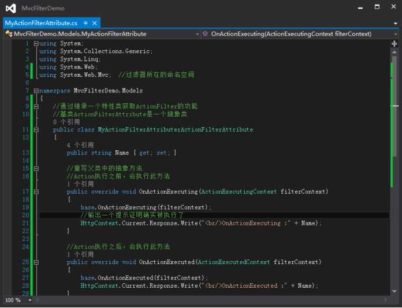Open the document tab overflow dropdown
The height and width of the screenshot is (308, 402).
tap(395, 23)
